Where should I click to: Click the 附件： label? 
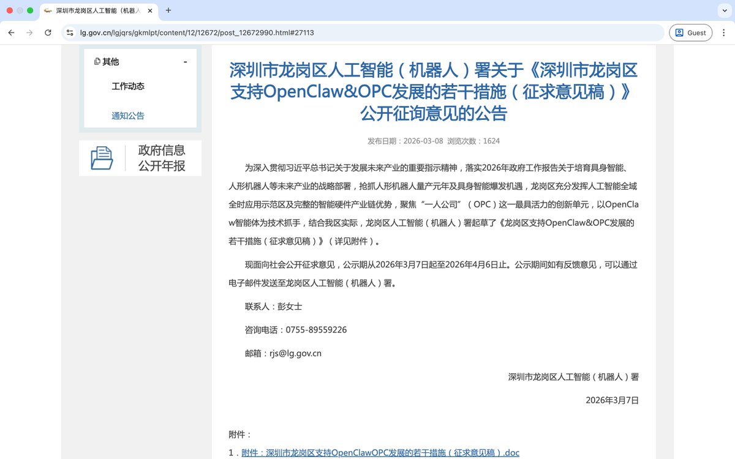tap(240, 435)
